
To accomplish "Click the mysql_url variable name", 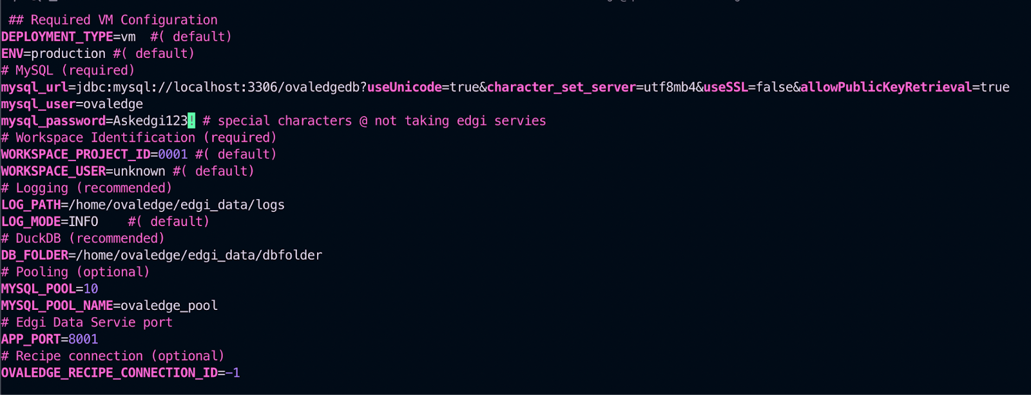I will (34, 87).
